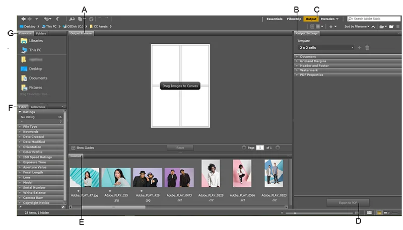Expand the Keywords filter

(41, 132)
